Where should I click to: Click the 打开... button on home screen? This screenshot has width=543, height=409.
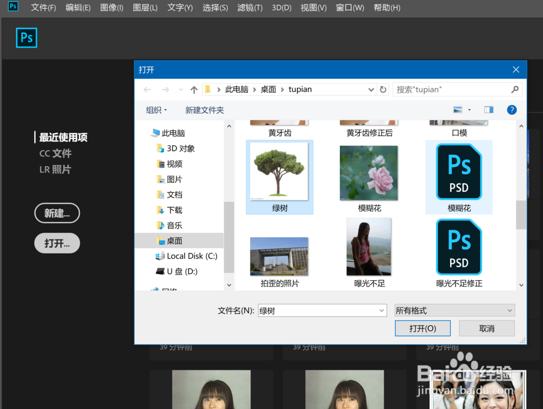click(x=57, y=243)
